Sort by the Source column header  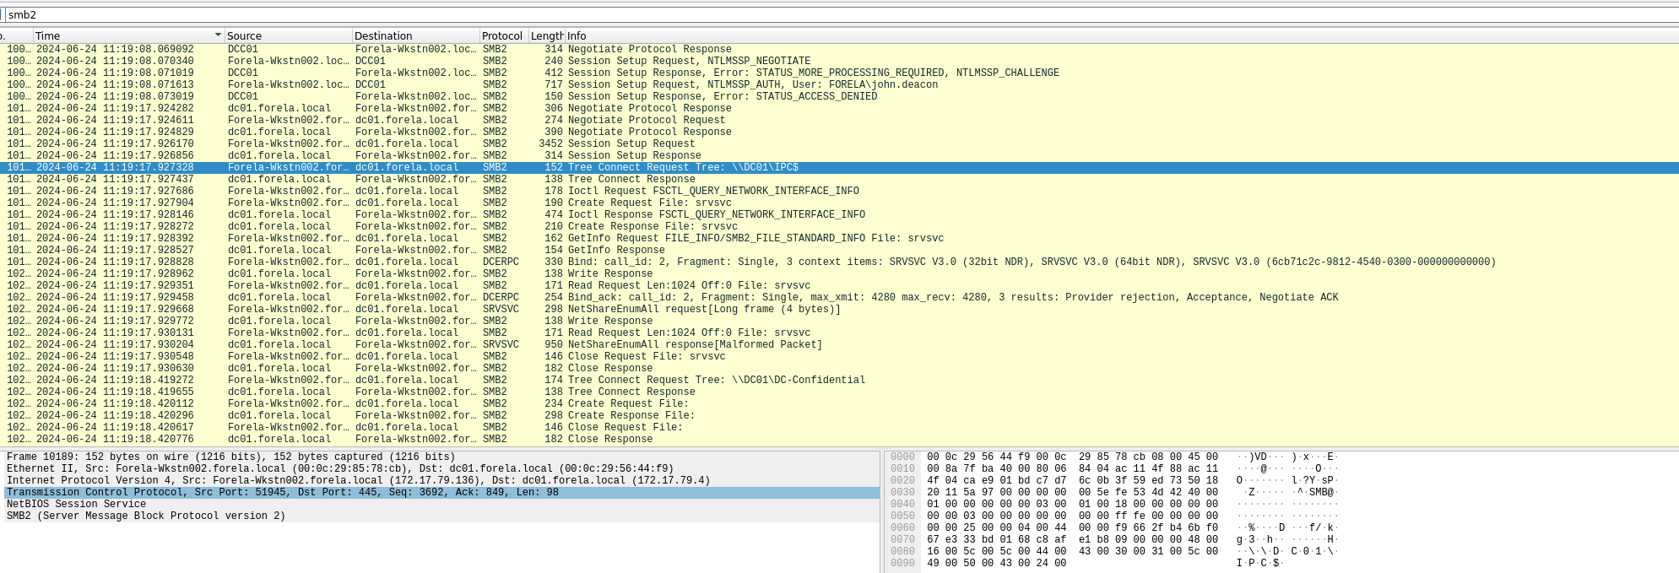[289, 35]
